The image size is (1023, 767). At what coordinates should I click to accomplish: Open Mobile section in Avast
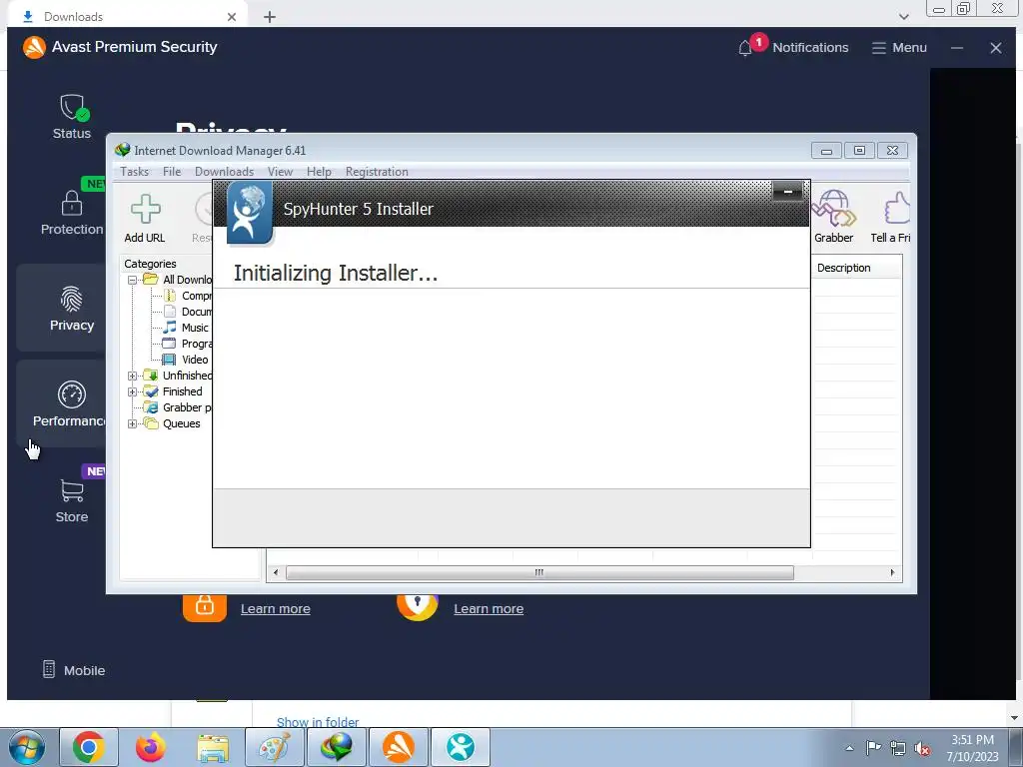coord(73,670)
